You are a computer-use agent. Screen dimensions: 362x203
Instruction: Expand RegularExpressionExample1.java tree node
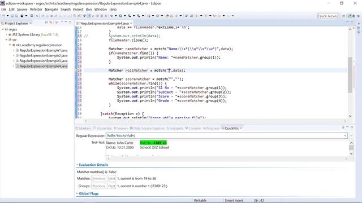coord(14,50)
